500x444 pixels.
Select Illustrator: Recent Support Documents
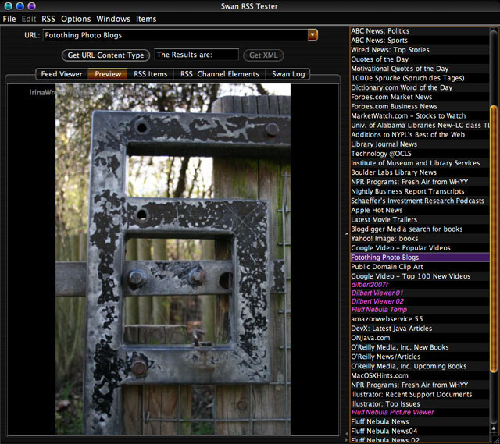coord(420,395)
